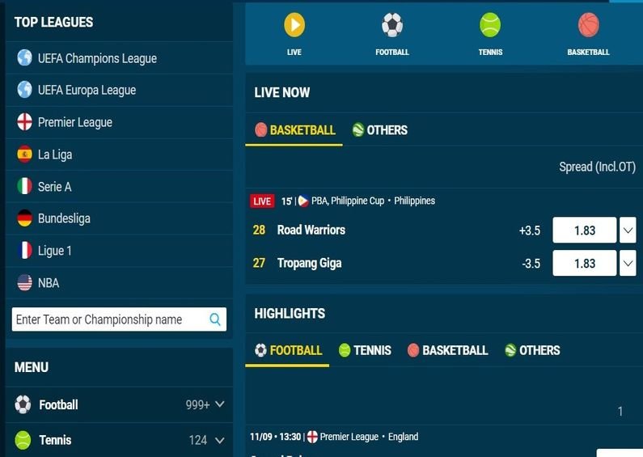Click the England flag icon beside Premier League in Top Leagues

24,122
